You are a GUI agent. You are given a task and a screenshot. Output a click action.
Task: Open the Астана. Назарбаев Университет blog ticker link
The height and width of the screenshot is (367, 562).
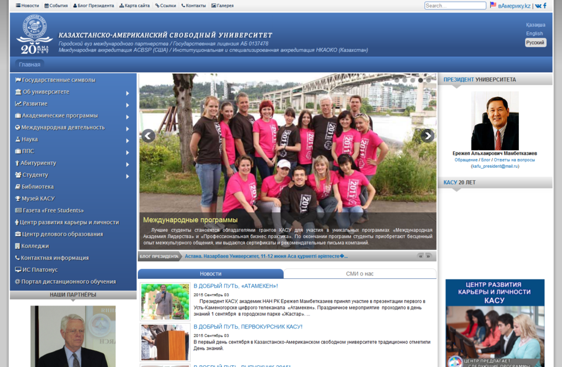[x=266, y=256]
